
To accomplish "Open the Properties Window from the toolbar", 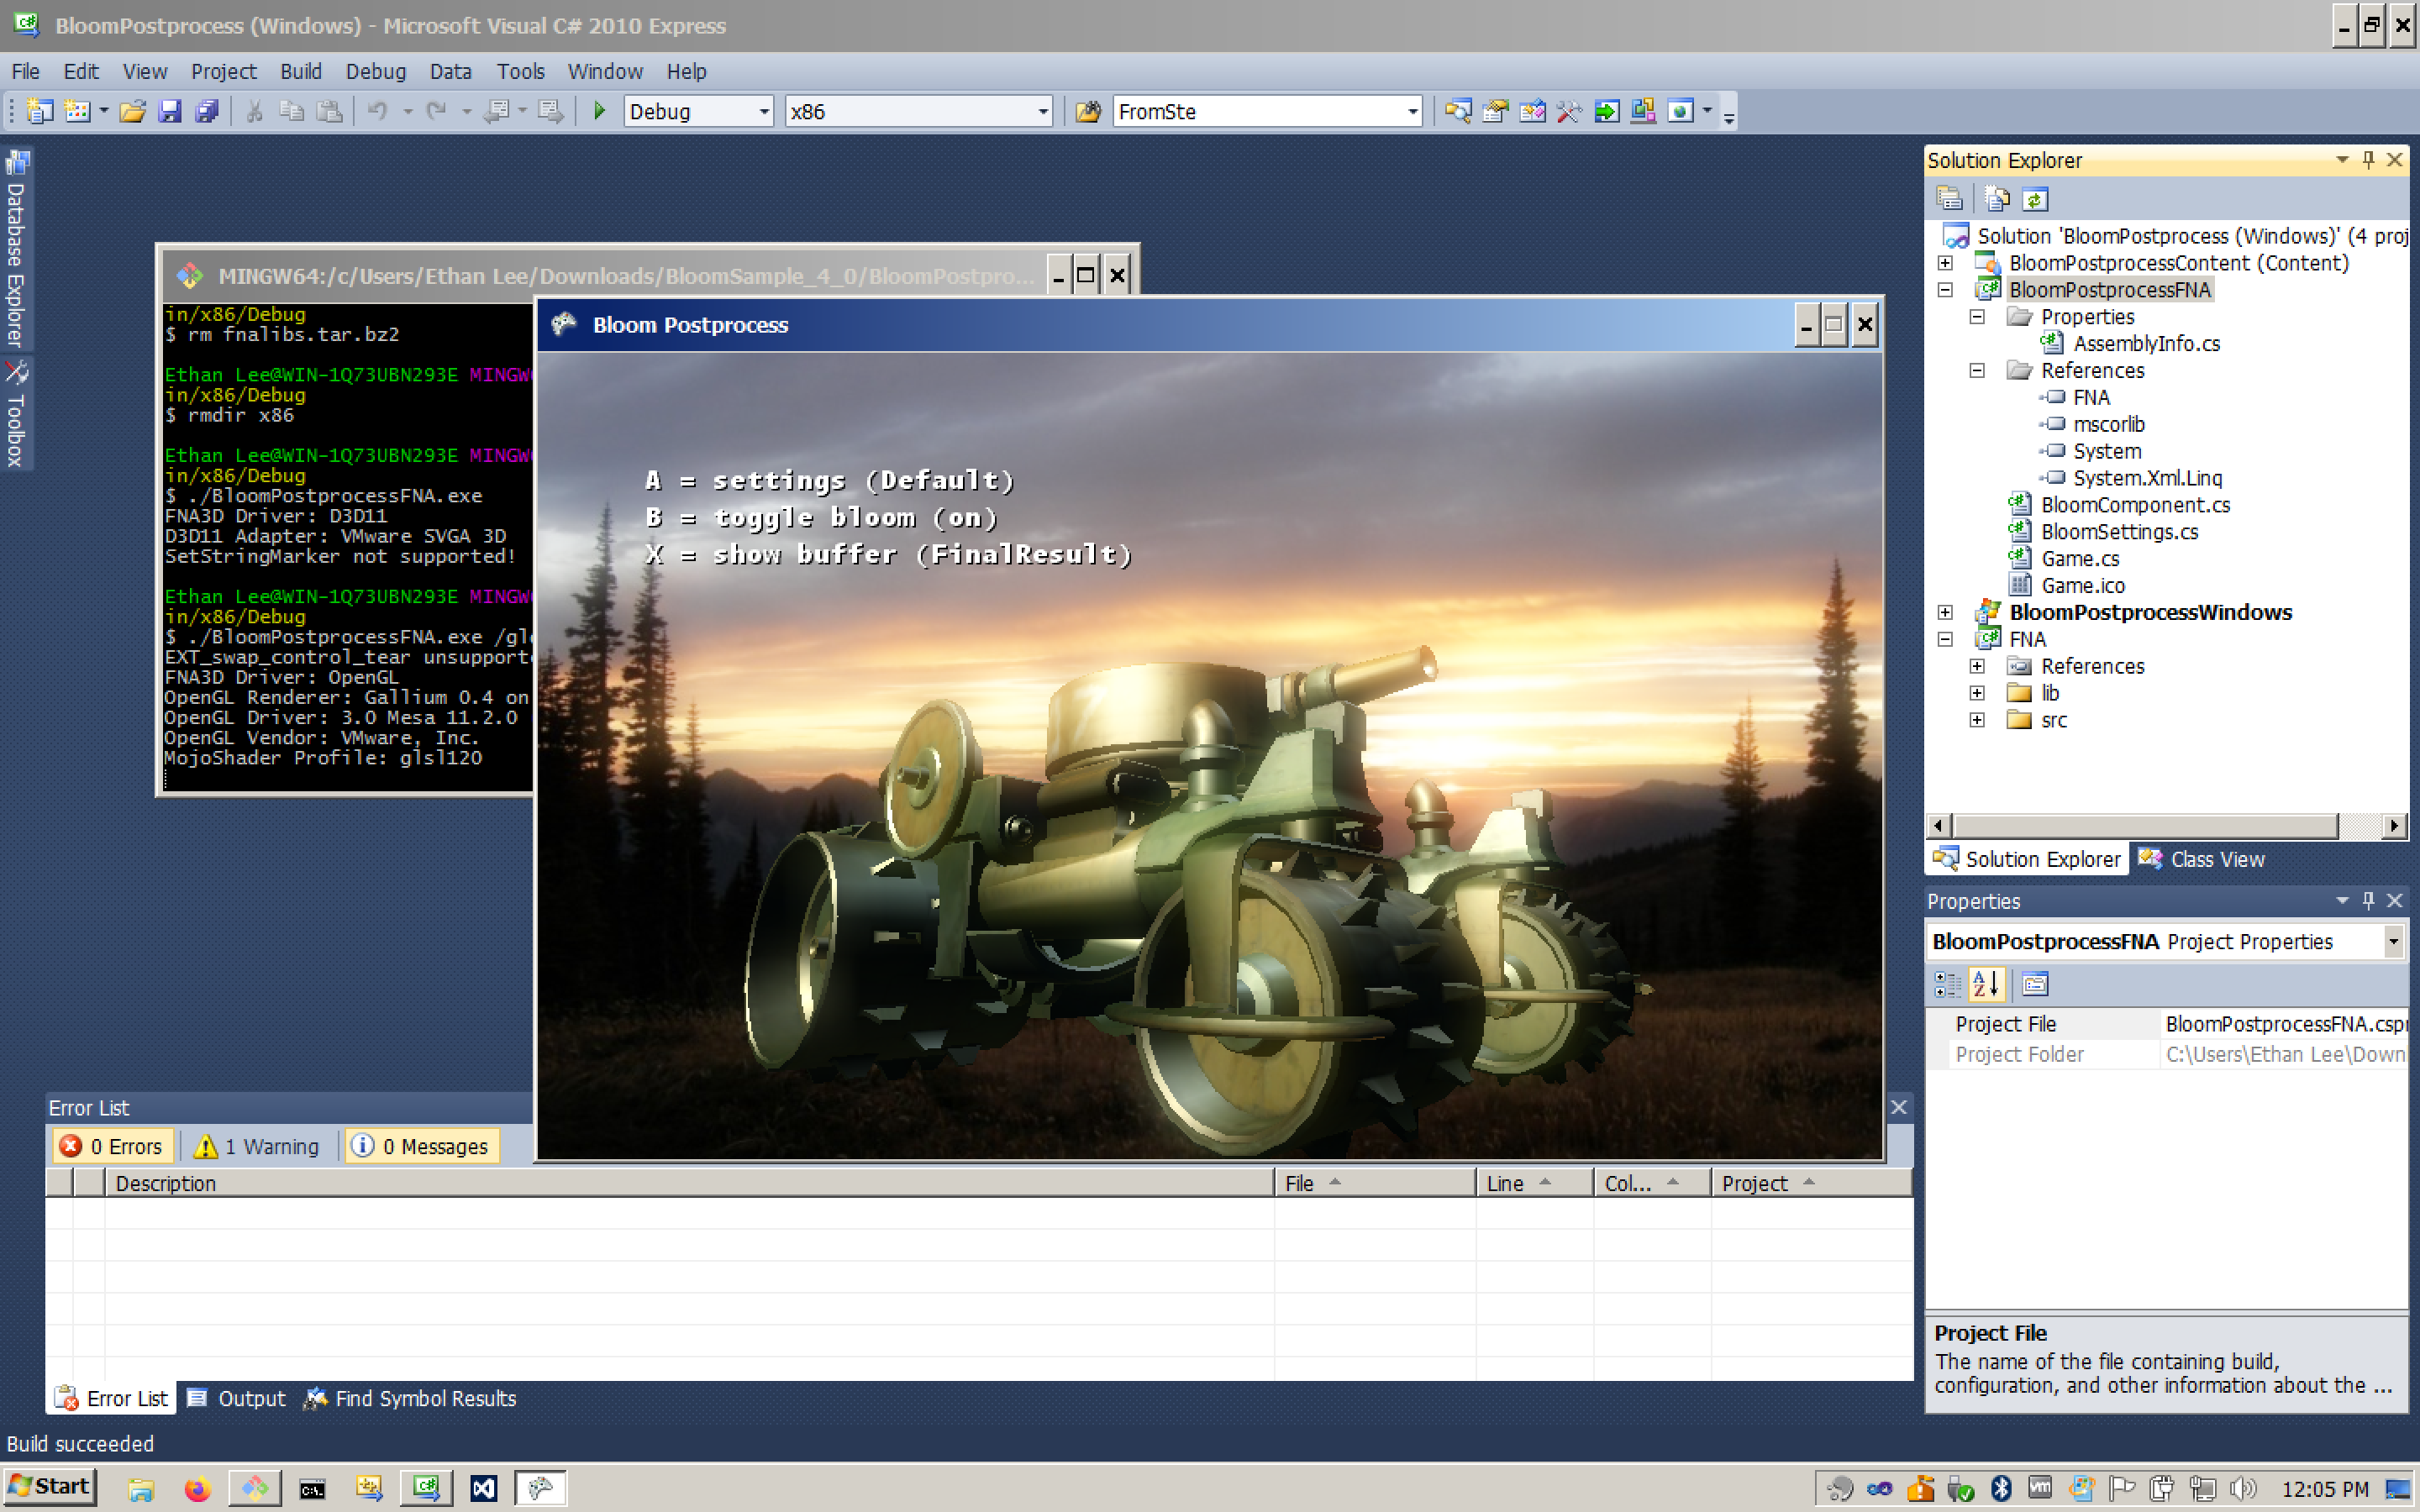I will (1494, 112).
